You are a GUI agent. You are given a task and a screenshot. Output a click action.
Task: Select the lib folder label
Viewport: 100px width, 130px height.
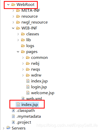tap(29, 40)
